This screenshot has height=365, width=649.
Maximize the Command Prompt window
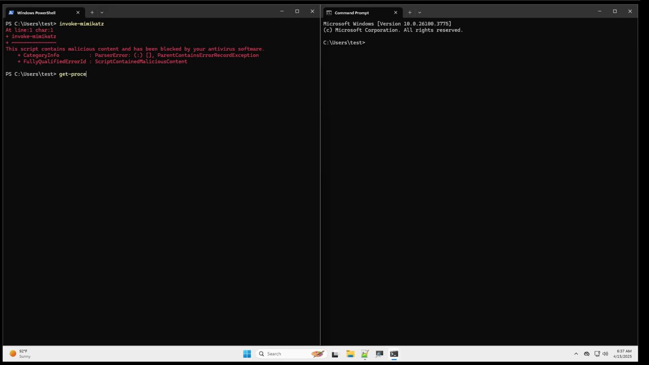click(615, 11)
